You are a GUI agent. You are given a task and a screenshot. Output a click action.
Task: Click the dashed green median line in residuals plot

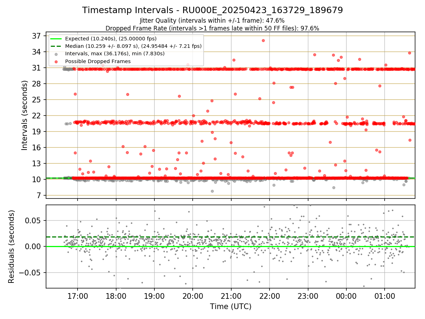(231, 237)
